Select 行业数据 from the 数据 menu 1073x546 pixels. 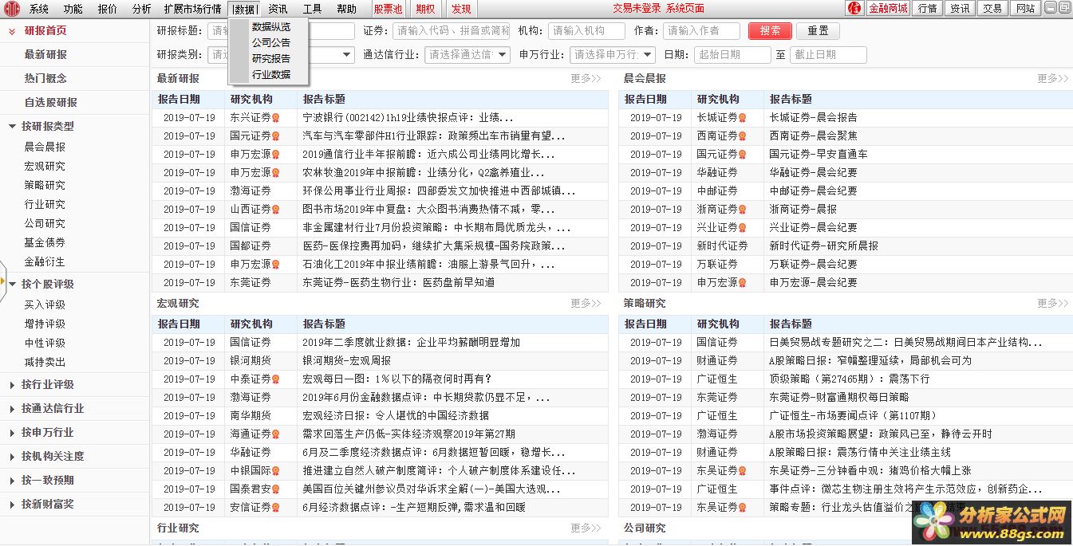[x=271, y=74]
